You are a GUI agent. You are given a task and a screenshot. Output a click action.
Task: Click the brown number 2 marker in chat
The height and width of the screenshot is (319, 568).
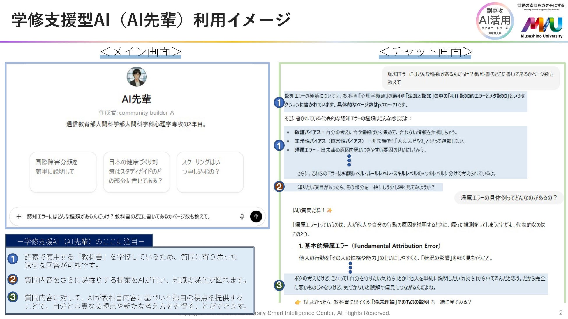point(279,186)
